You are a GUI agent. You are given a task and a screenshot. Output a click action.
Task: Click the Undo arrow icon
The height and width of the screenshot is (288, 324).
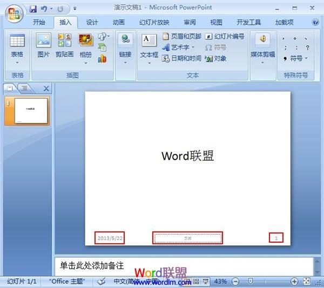click(x=44, y=9)
